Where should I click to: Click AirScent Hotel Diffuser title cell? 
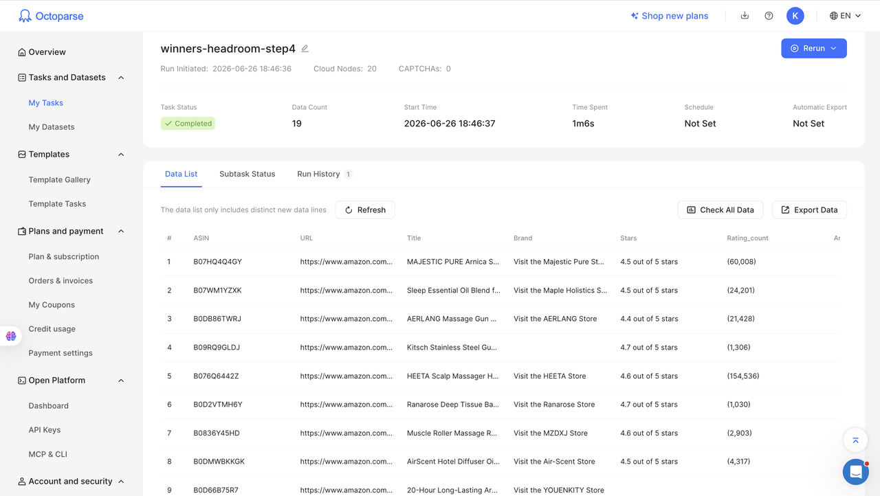click(453, 462)
